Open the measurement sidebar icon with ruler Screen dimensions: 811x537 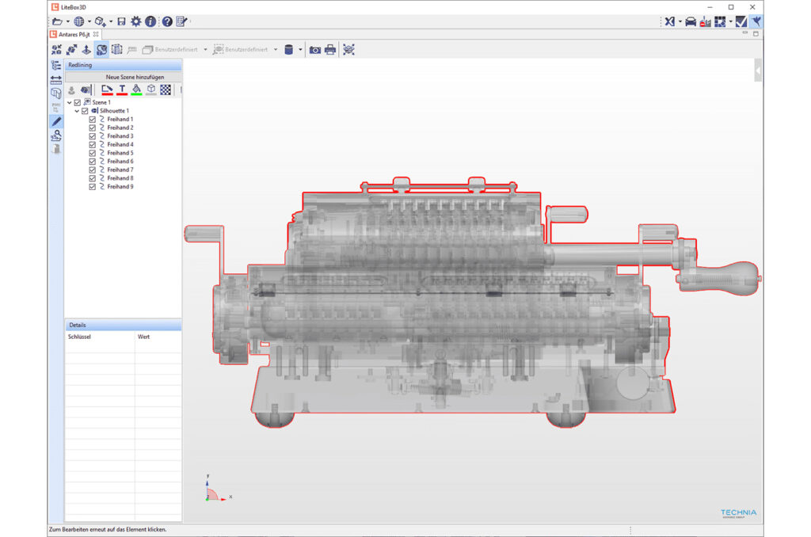coord(56,80)
